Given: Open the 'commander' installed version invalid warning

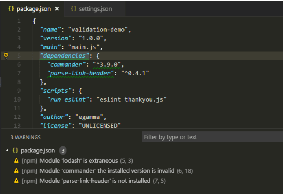Looking at the screenshot, I should pos(107,171).
